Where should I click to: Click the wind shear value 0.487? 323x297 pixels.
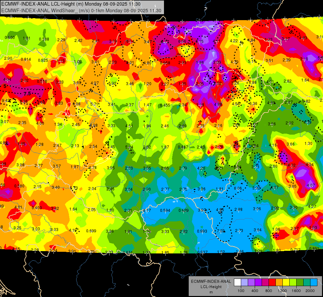tap(183, 147)
